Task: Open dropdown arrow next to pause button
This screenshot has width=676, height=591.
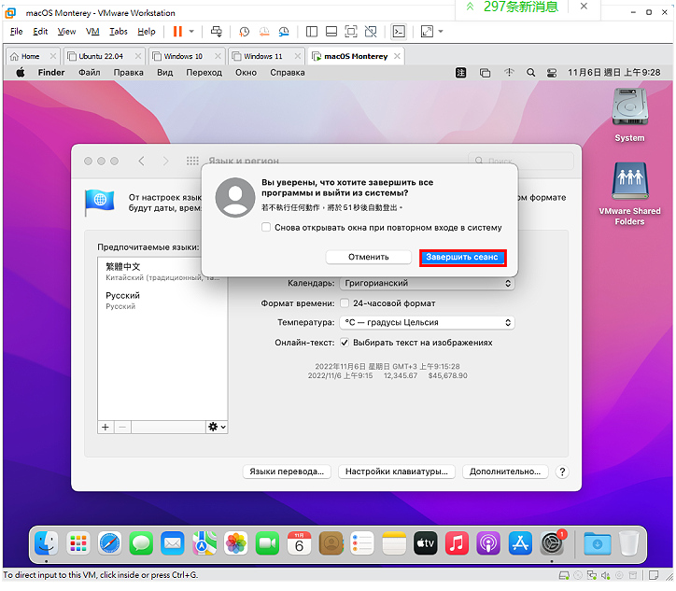Action: point(191,32)
